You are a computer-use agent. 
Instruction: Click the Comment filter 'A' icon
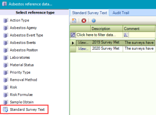pos(126,35)
